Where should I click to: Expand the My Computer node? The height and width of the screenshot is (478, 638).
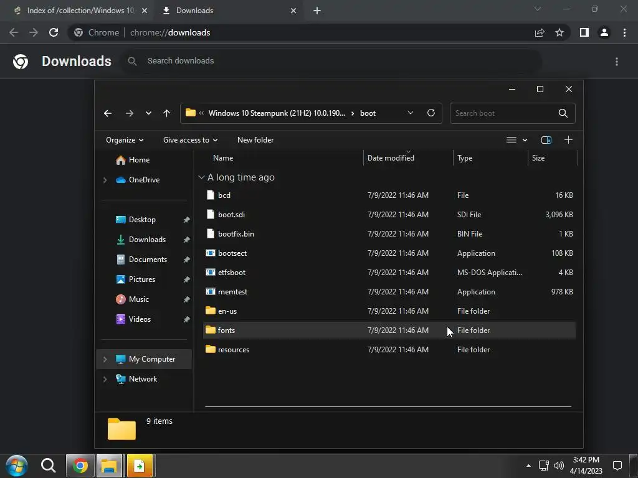coord(105,359)
